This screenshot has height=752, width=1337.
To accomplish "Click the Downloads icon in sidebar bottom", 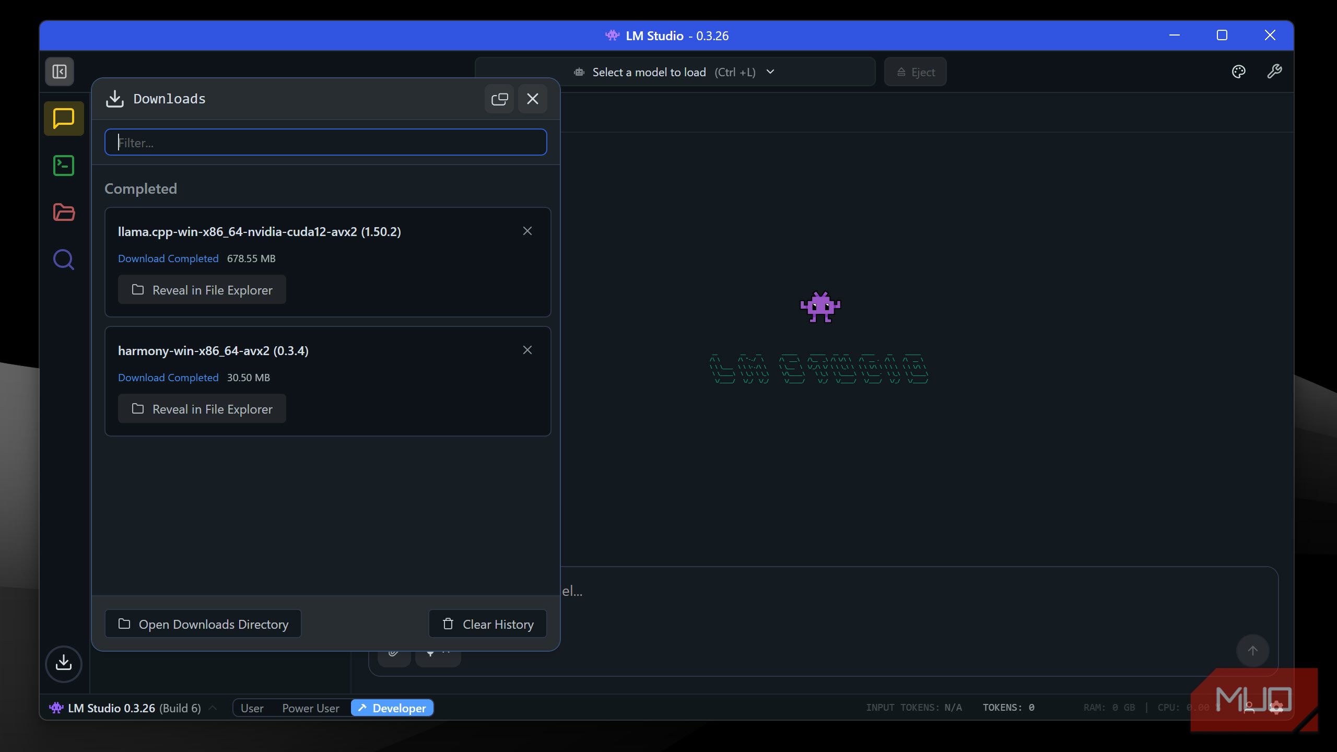I will click(x=64, y=663).
